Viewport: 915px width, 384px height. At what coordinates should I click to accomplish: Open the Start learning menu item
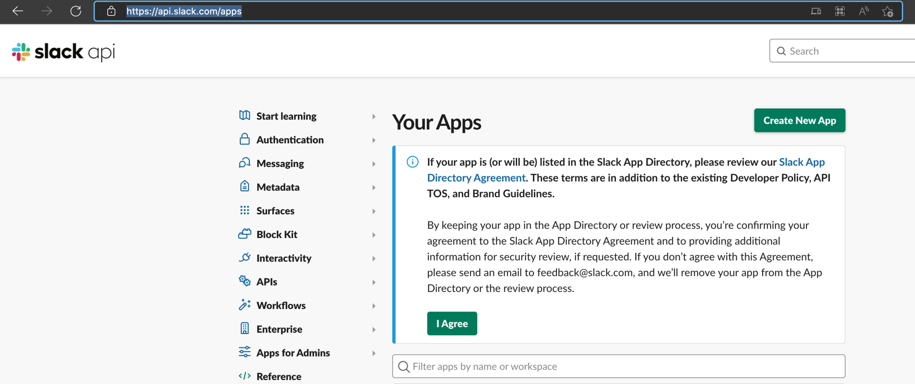(x=286, y=116)
